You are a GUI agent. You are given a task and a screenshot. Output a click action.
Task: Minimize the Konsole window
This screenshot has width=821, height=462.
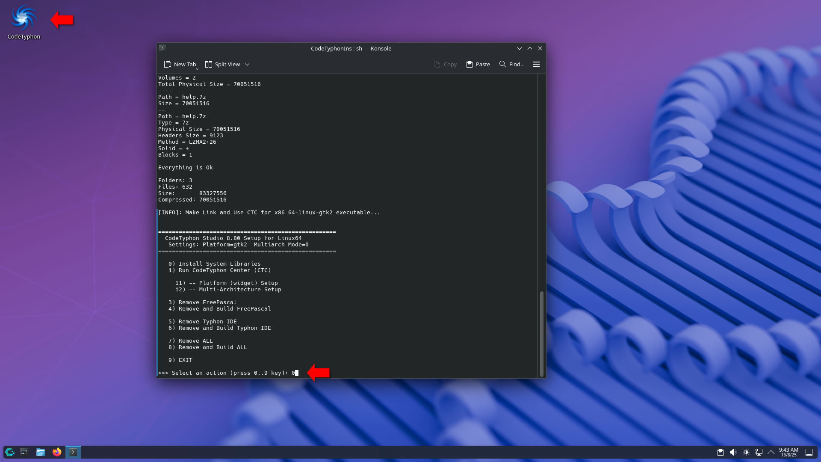pos(520,48)
